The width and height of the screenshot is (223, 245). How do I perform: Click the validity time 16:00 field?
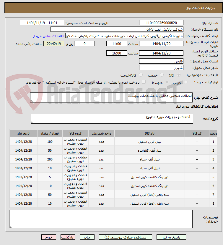tap(116, 53)
